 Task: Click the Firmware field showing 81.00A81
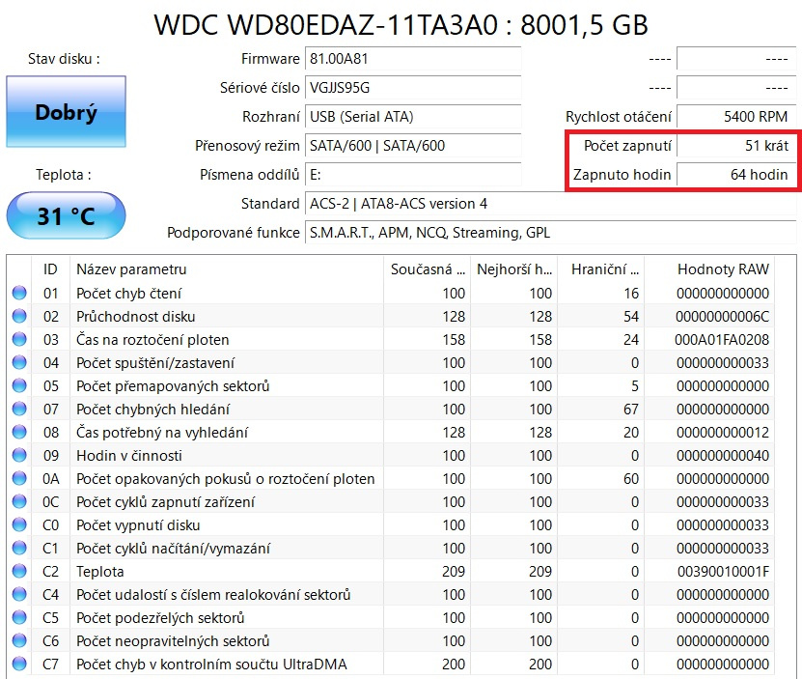click(412, 59)
